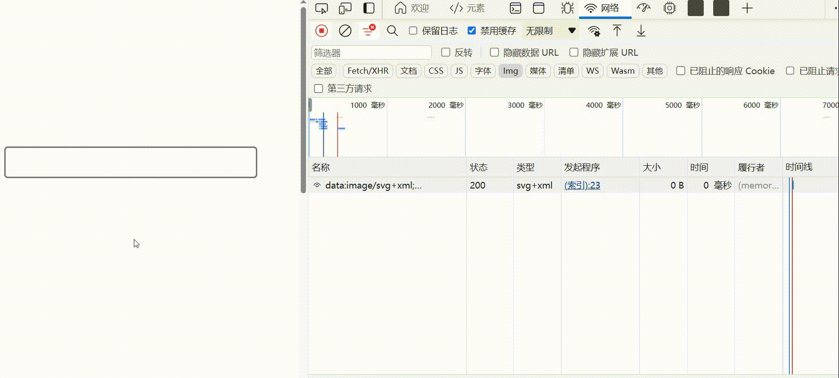Open the 无限制 throttling dropdown
The height and width of the screenshot is (378, 839).
tap(551, 31)
